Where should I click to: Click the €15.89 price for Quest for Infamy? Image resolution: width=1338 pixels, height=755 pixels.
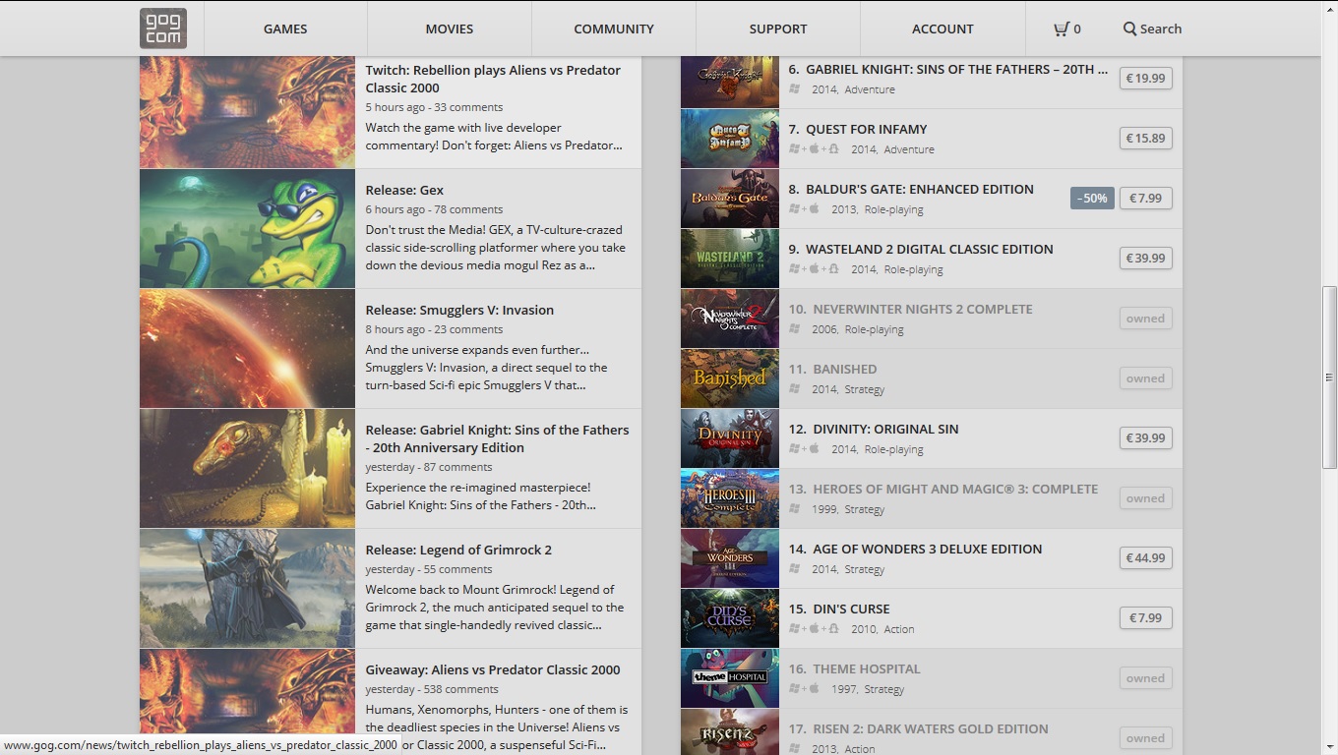tap(1145, 139)
